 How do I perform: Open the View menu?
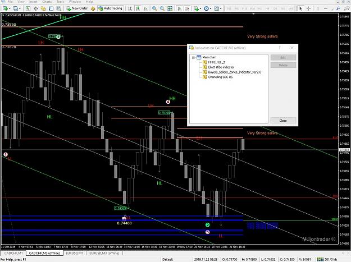[21, 2]
